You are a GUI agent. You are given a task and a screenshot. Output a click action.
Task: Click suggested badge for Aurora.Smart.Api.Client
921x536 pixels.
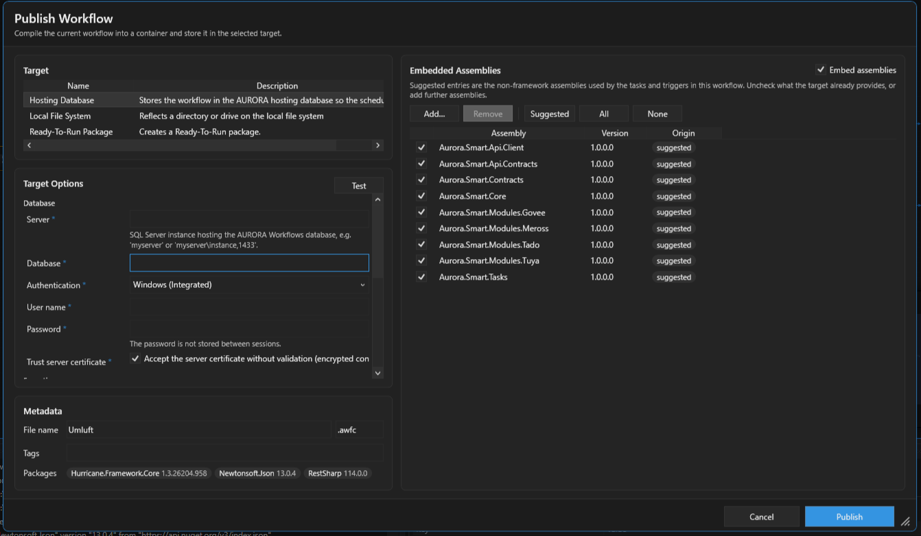coord(673,147)
